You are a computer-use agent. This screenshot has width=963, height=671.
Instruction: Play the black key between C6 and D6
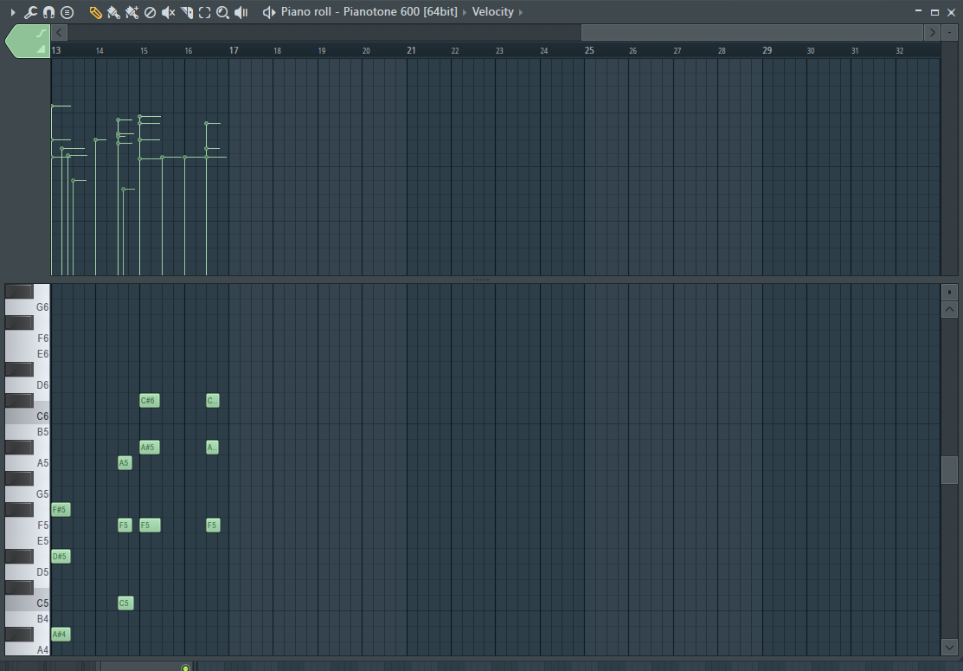[x=19, y=401]
